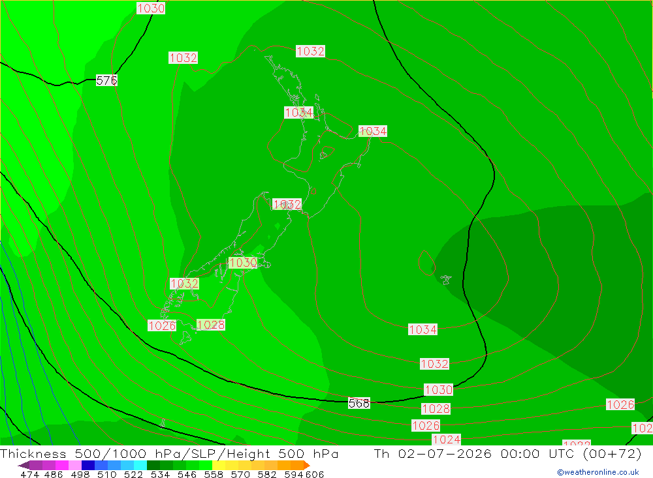This screenshot has height=478, width=653.
Task: Click the 570 value on the legend
Action: tap(240, 474)
